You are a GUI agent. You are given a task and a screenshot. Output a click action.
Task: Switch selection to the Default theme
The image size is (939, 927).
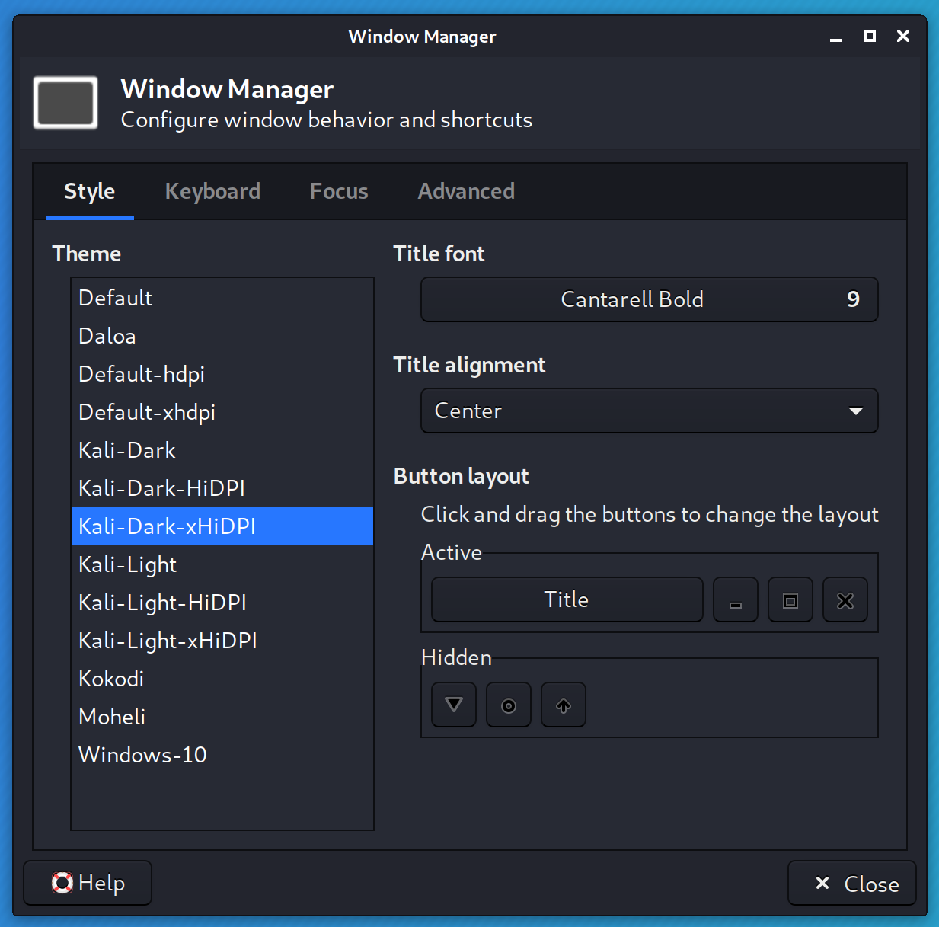point(115,298)
